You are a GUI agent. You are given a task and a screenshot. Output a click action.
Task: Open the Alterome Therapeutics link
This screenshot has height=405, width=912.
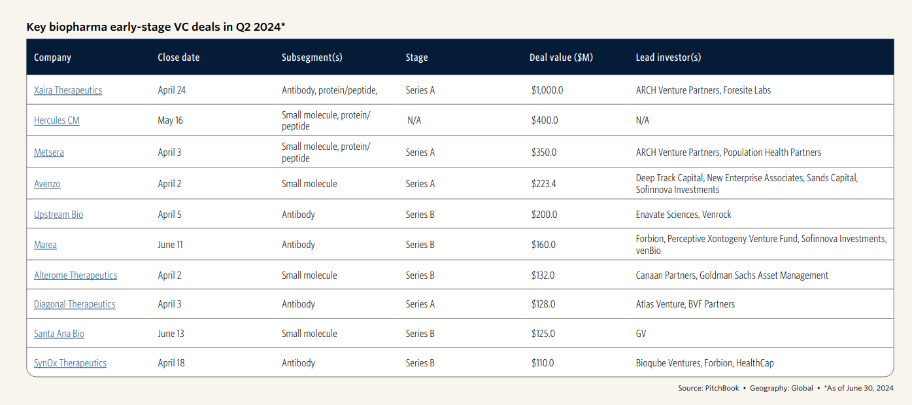[x=75, y=275]
